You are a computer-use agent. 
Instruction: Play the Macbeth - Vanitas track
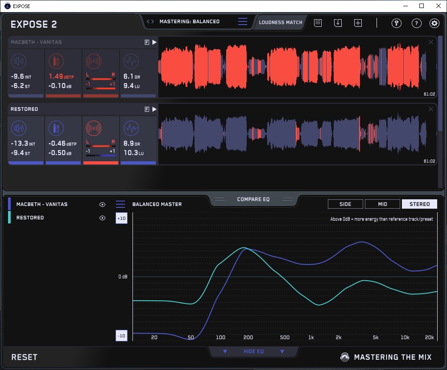click(154, 42)
